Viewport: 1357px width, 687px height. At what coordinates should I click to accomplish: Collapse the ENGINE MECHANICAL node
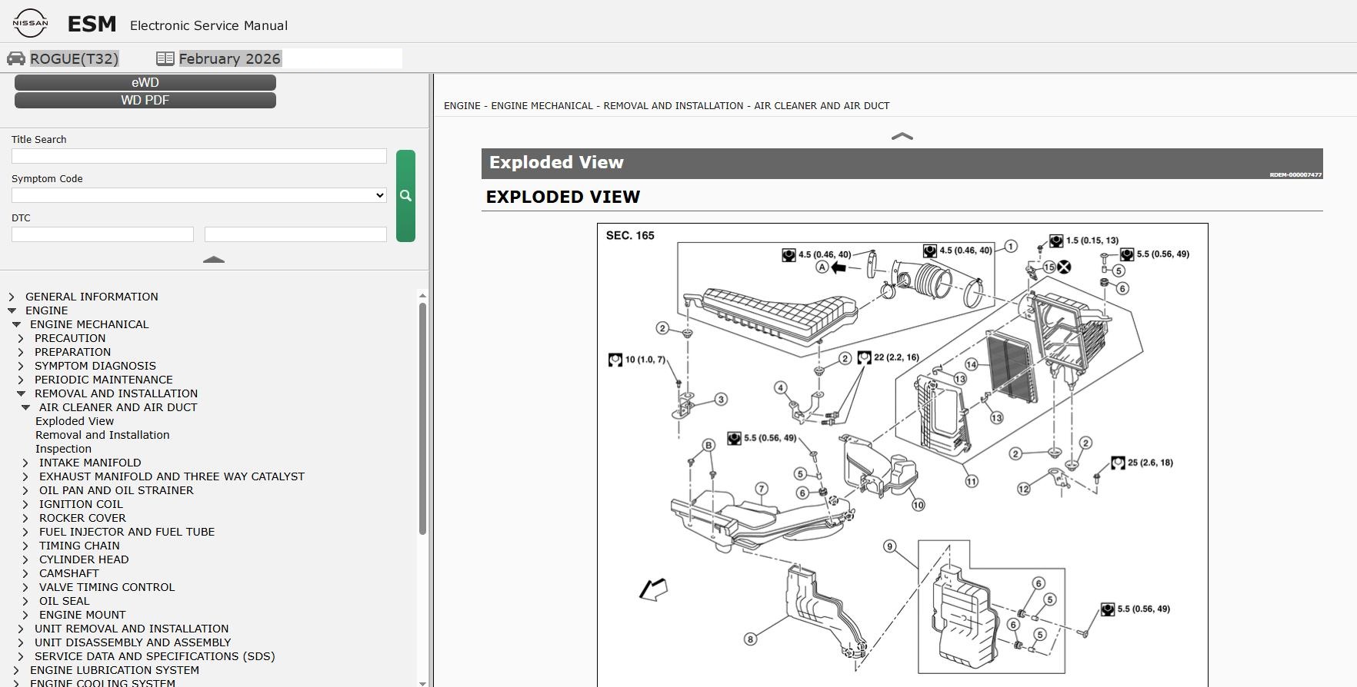coord(16,324)
